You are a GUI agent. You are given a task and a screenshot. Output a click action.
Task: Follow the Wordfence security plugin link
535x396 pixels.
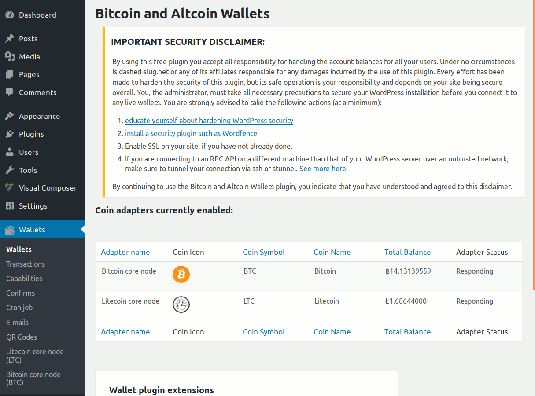click(x=191, y=133)
